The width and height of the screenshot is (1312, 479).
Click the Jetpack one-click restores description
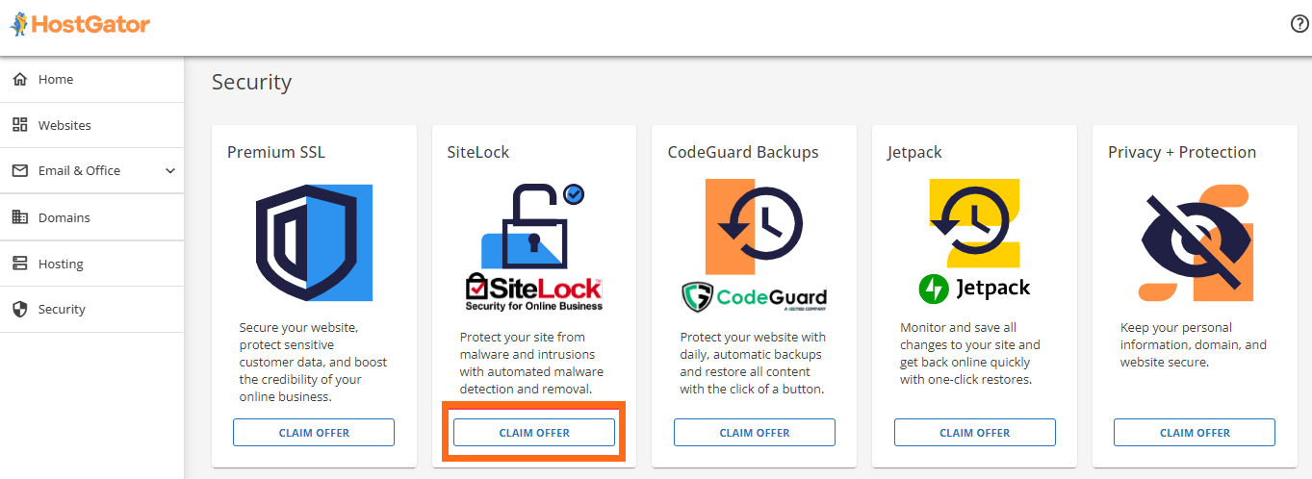tap(970, 353)
